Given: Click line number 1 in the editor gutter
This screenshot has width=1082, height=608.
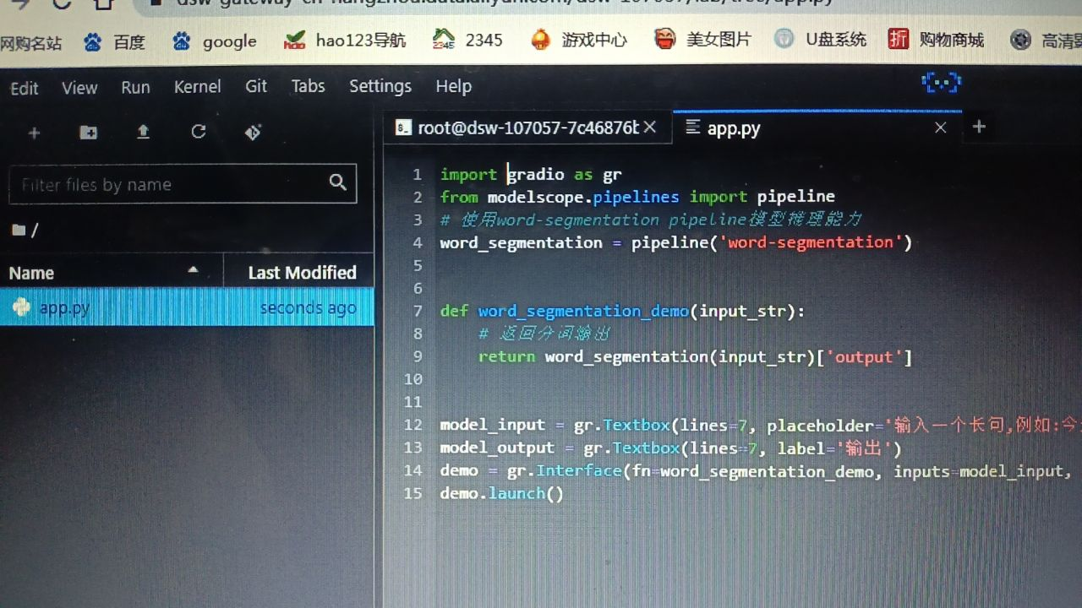Looking at the screenshot, I should (x=417, y=175).
